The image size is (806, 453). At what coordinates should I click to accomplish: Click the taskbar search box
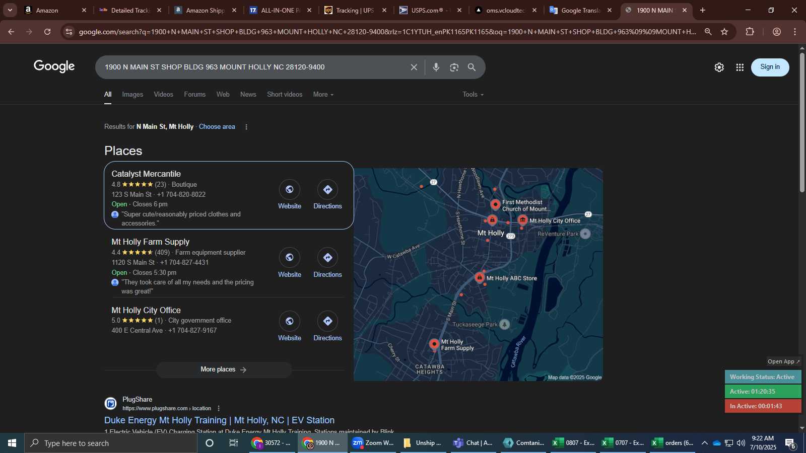pos(111,443)
